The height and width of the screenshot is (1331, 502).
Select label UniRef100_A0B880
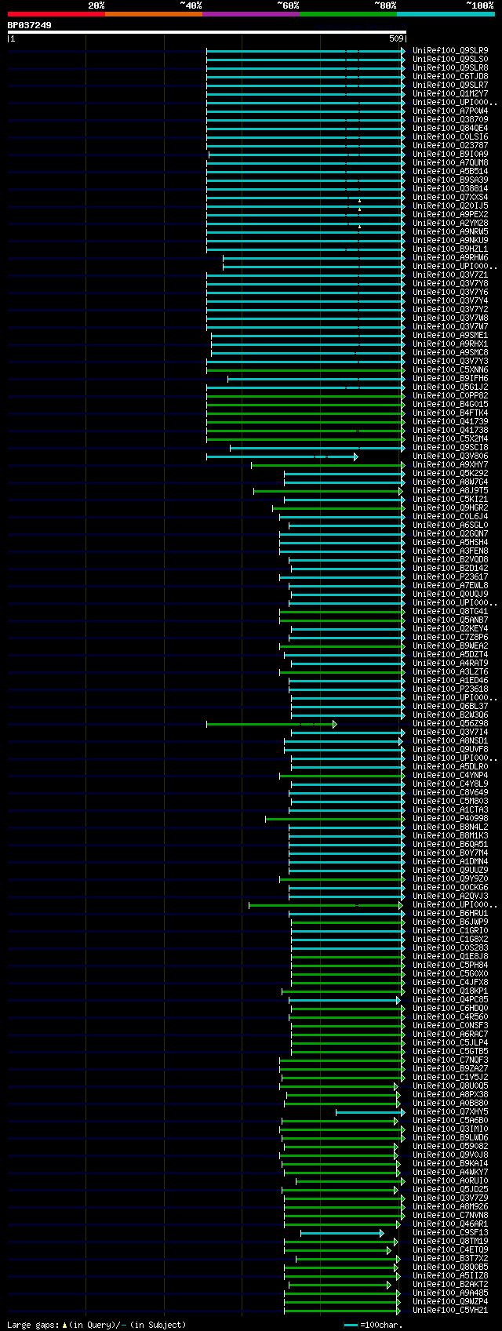[x=450, y=1104]
